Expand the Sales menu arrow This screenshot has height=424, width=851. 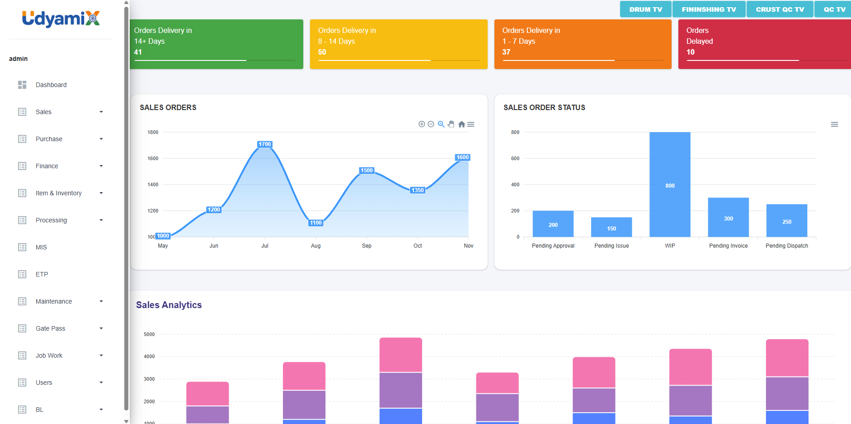pos(101,112)
